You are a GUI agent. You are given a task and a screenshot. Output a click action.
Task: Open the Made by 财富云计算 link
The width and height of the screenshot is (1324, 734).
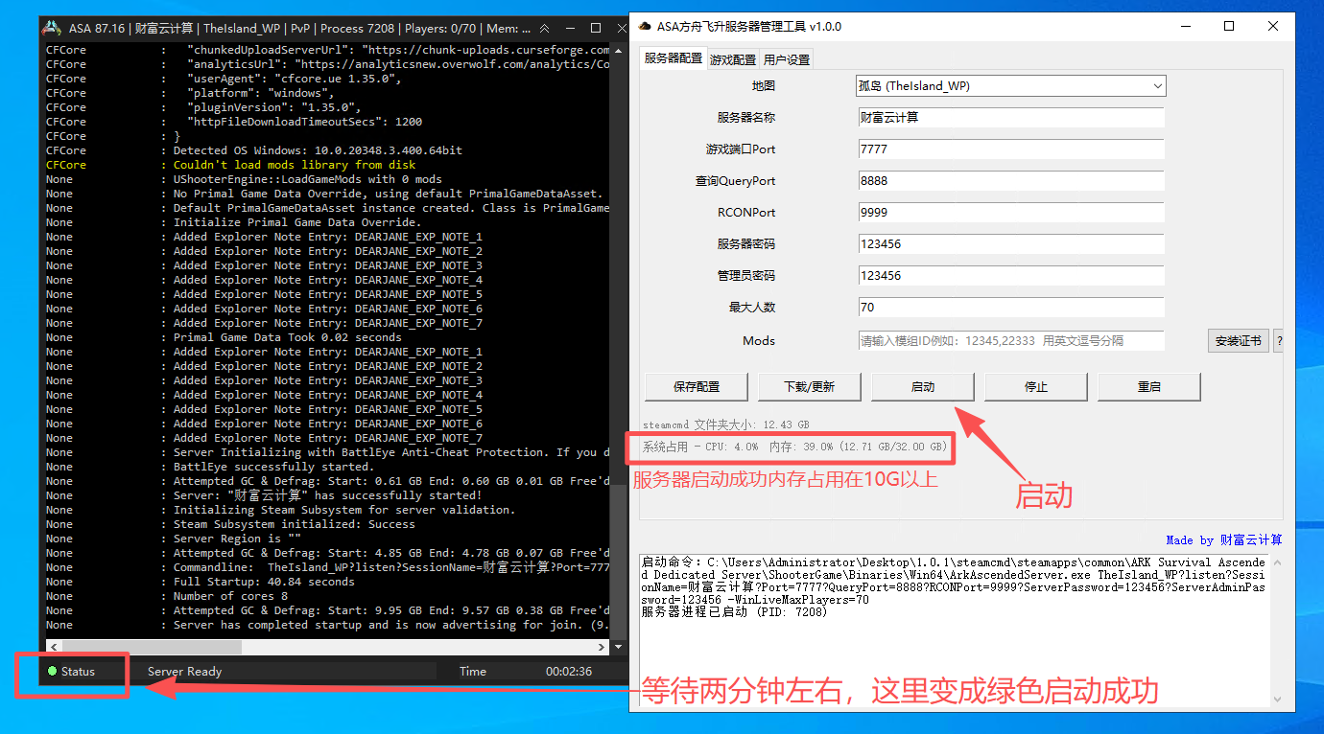(x=1223, y=540)
